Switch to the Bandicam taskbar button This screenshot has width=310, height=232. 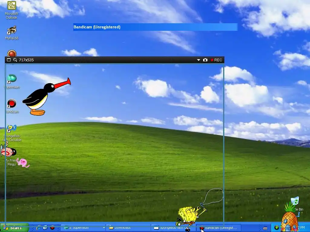[219, 228]
